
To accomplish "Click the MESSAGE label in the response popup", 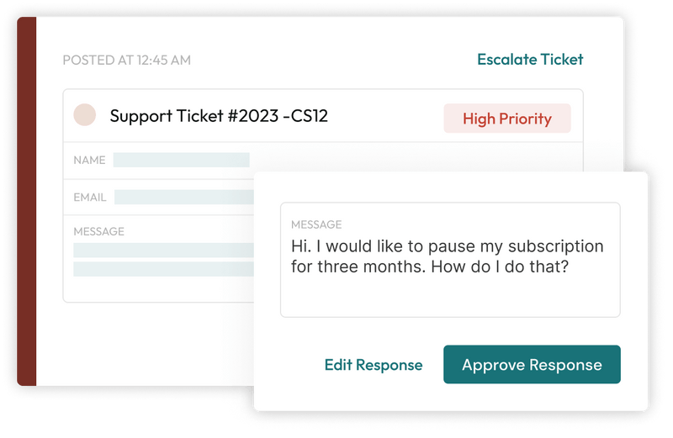I will coord(316,224).
